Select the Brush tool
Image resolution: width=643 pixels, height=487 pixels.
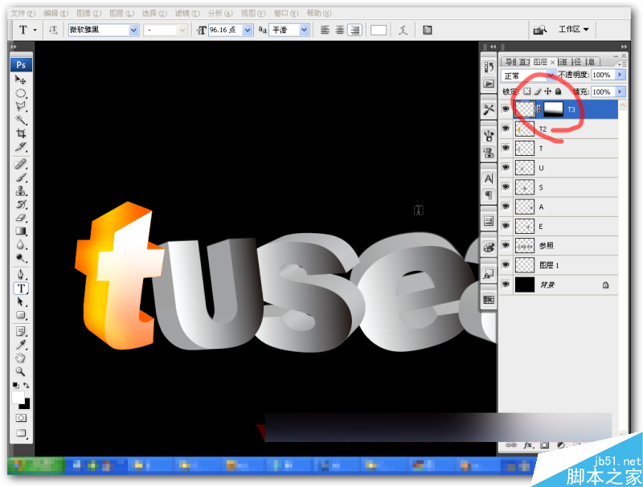(x=21, y=178)
